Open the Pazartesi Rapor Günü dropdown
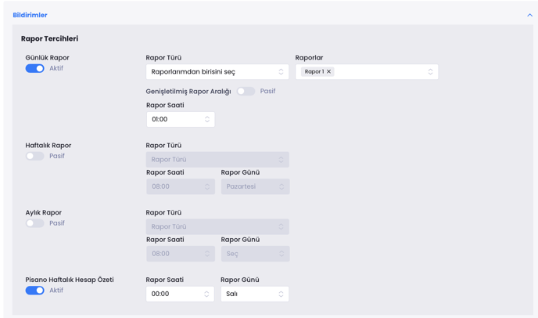The height and width of the screenshot is (318, 538). click(x=254, y=187)
